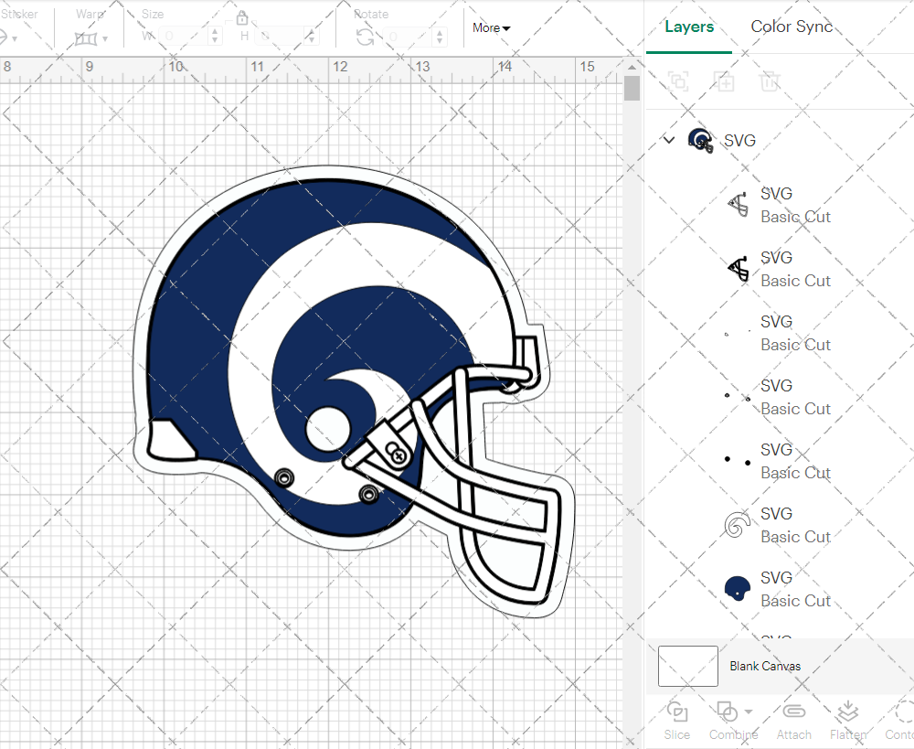914x749 pixels.
Task: Click the Attach button label
Action: pos(794,735)
